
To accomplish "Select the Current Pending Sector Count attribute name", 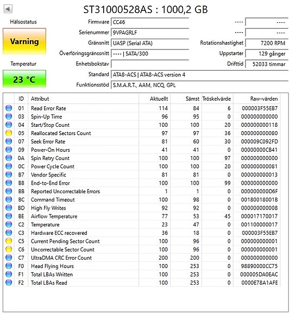I will [65, 241].
